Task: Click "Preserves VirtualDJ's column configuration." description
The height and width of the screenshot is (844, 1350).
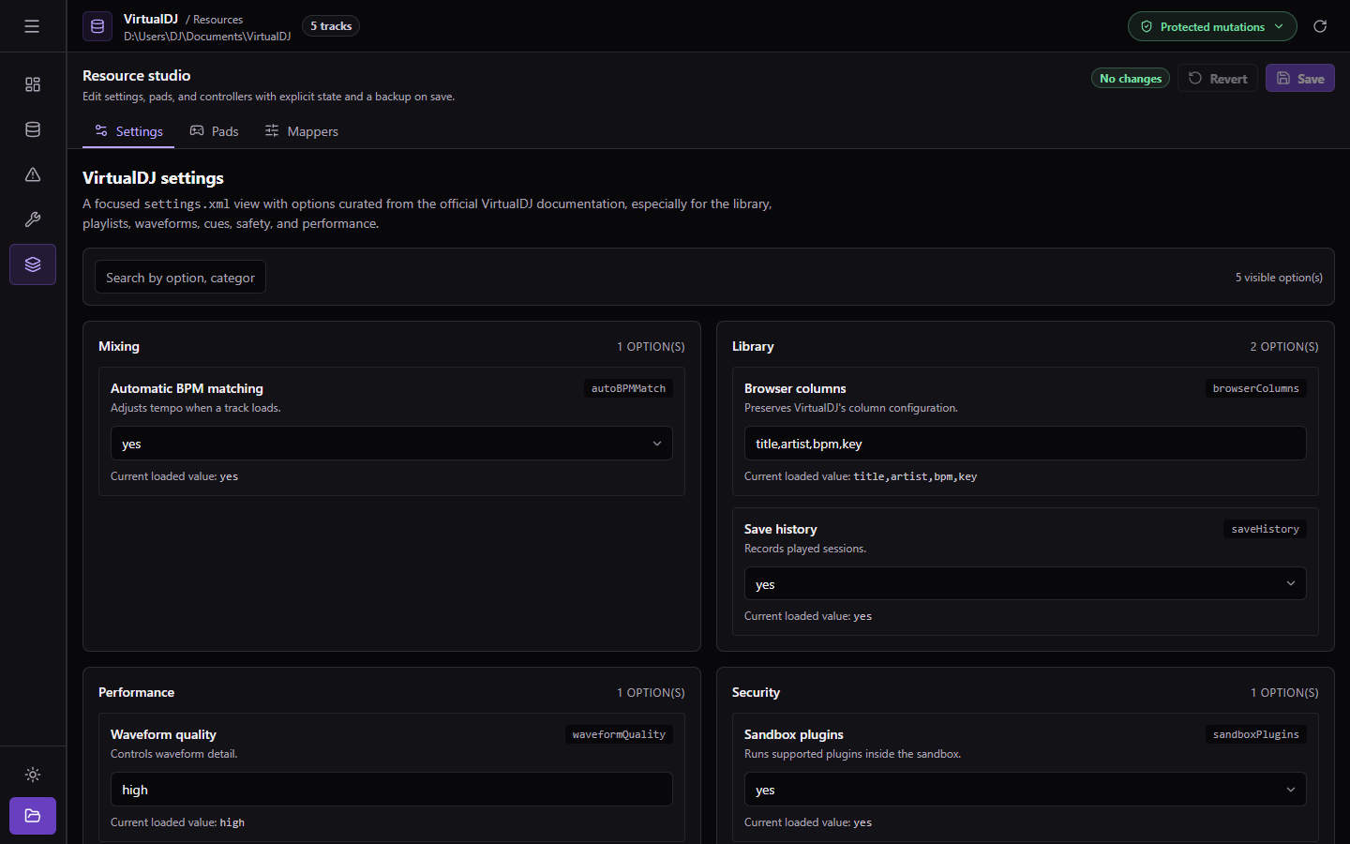Action: point(850,408)
